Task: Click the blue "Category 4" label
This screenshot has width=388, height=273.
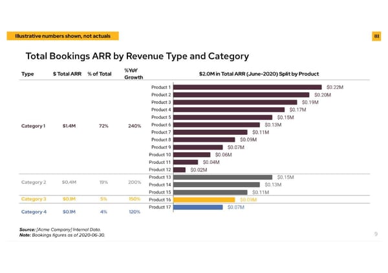Action: (34, 212)
